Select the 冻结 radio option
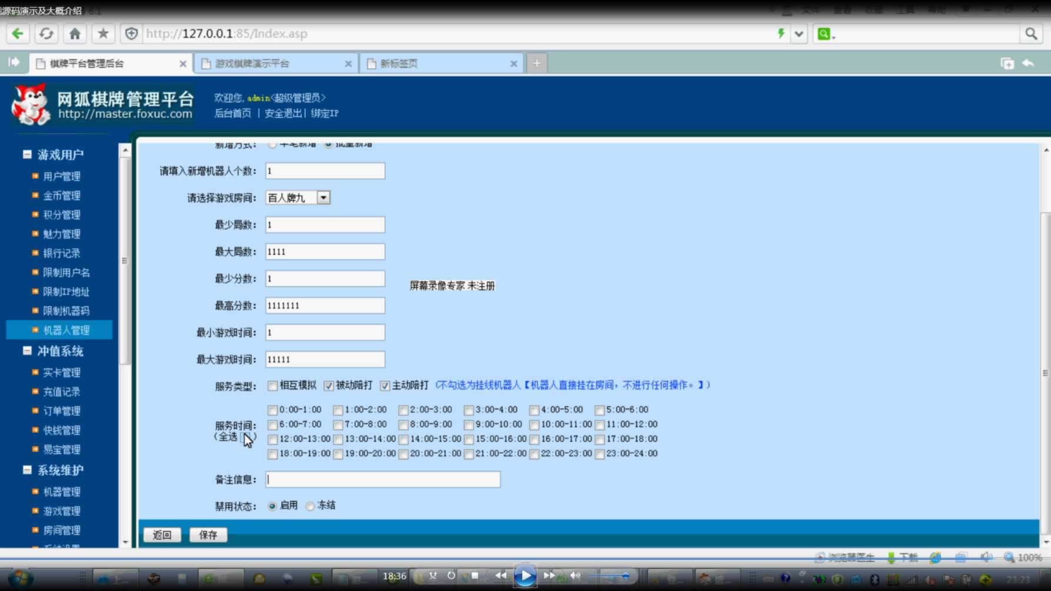The image size is (1051, 591). [310, 506]
